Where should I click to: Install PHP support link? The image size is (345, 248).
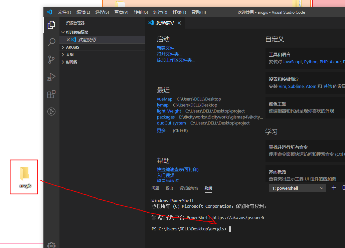[x=323, y=62]
